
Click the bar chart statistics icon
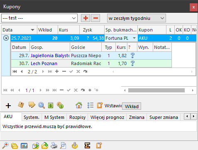(x=24, y=146)
